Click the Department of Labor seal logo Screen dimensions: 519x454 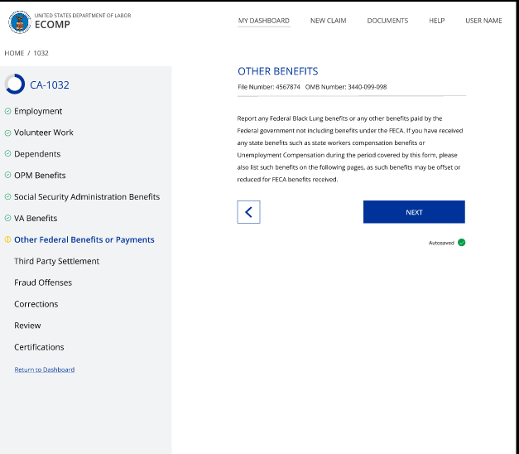(x=20, y=22)
